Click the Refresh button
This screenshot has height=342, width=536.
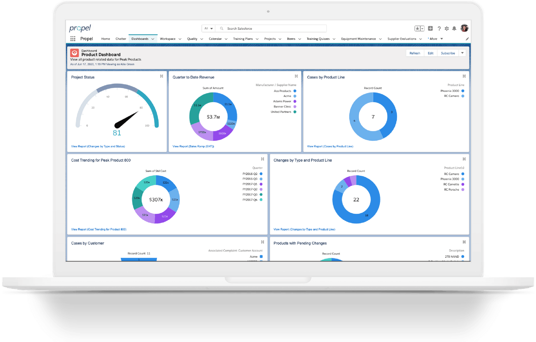pos(415,53)
